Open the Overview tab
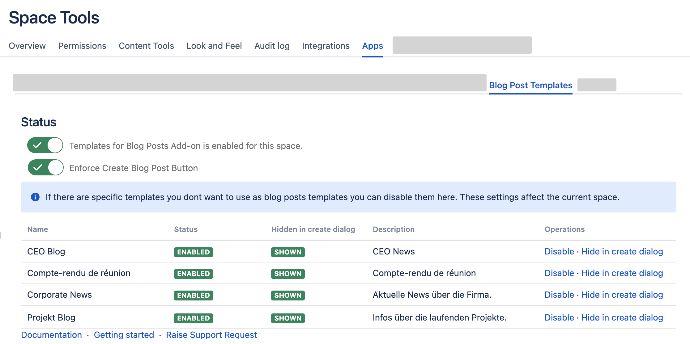Screen dimensions: 690x344 click(x=27, y=46)
